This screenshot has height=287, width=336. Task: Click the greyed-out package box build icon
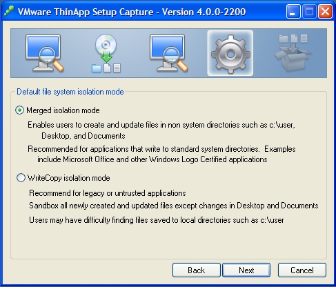[293, 53]
